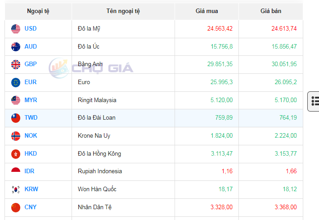Viewport: 319px width, 220px height.
Task: Open the MYR currency link
Action: point(31,100)
